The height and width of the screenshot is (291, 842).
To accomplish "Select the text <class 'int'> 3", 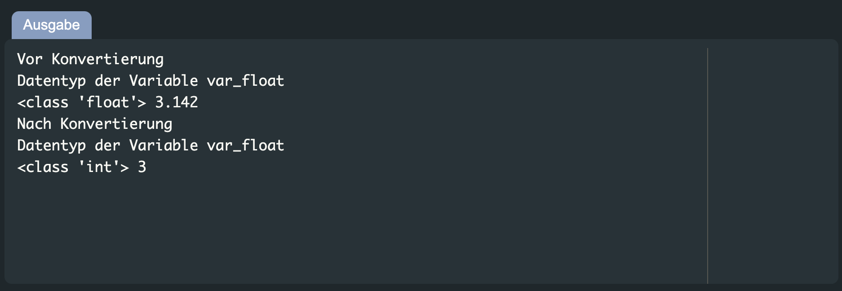I will click(x=82, y=167).
